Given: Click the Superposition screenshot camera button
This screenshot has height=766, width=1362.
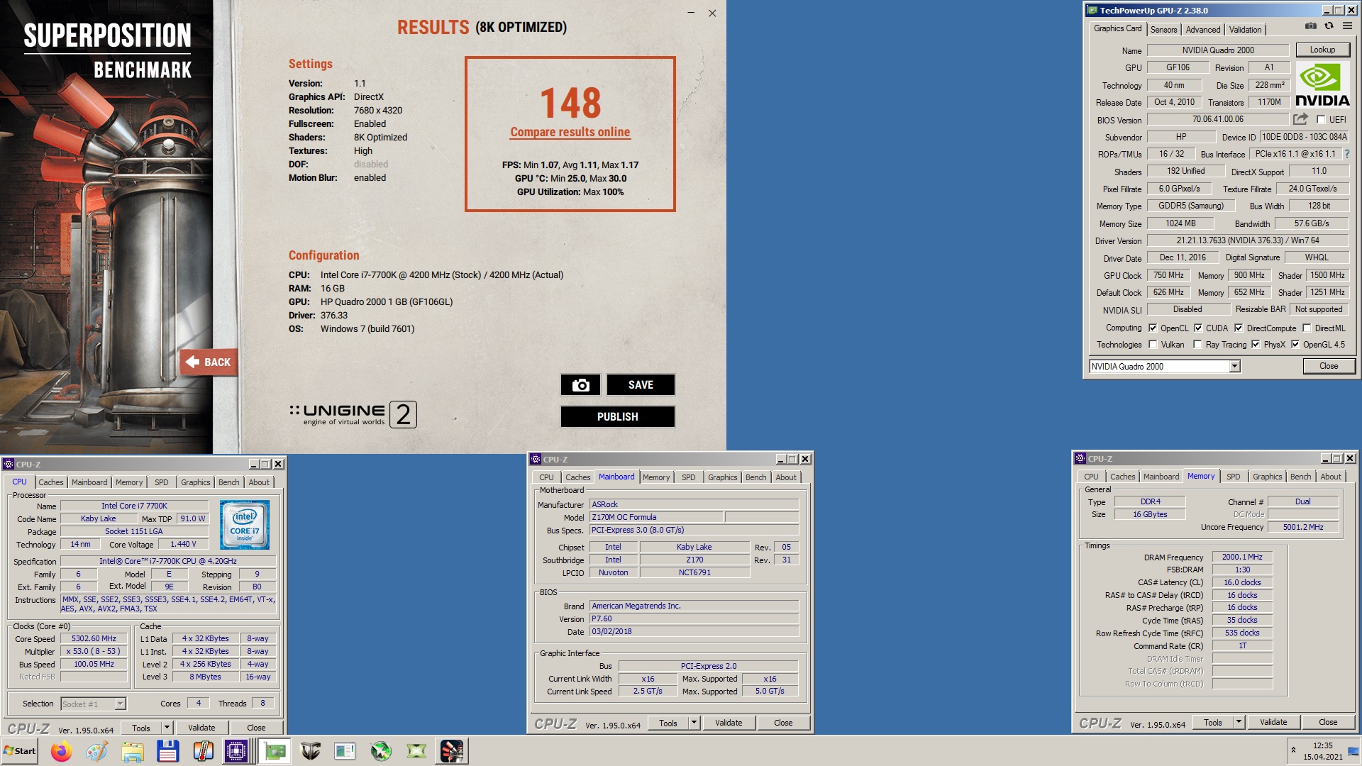Looking at the screenshot, I should (580, 384).
